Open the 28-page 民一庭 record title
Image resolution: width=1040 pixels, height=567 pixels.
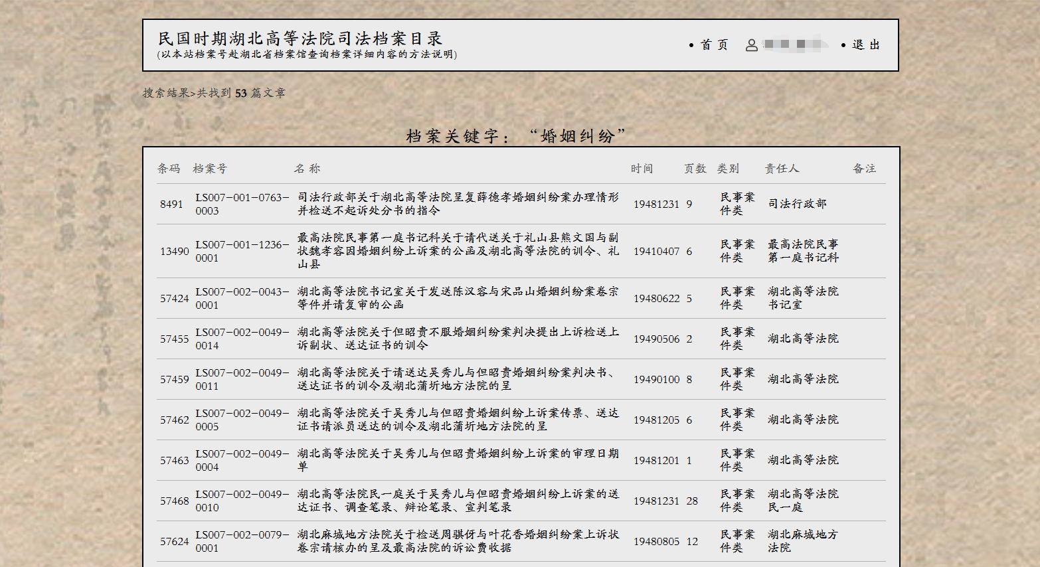pyautogui.click(x=458, y=501)
